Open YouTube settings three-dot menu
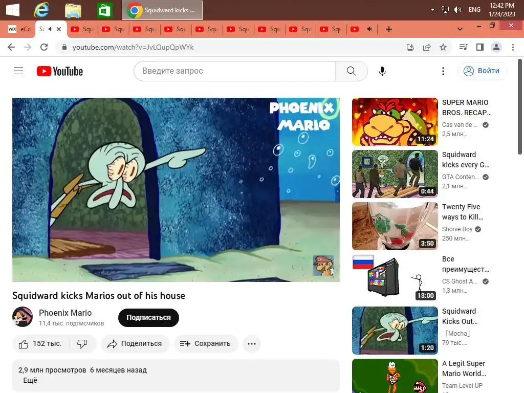 443,71
